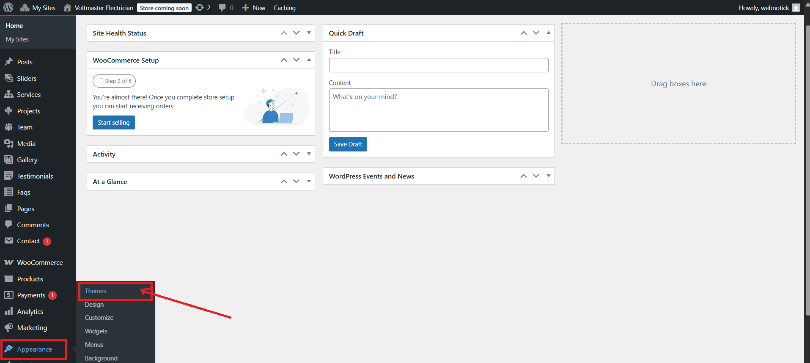Click the Sliders menu icon
Viewport: 810px width, 363px height.
click(8, 78)
